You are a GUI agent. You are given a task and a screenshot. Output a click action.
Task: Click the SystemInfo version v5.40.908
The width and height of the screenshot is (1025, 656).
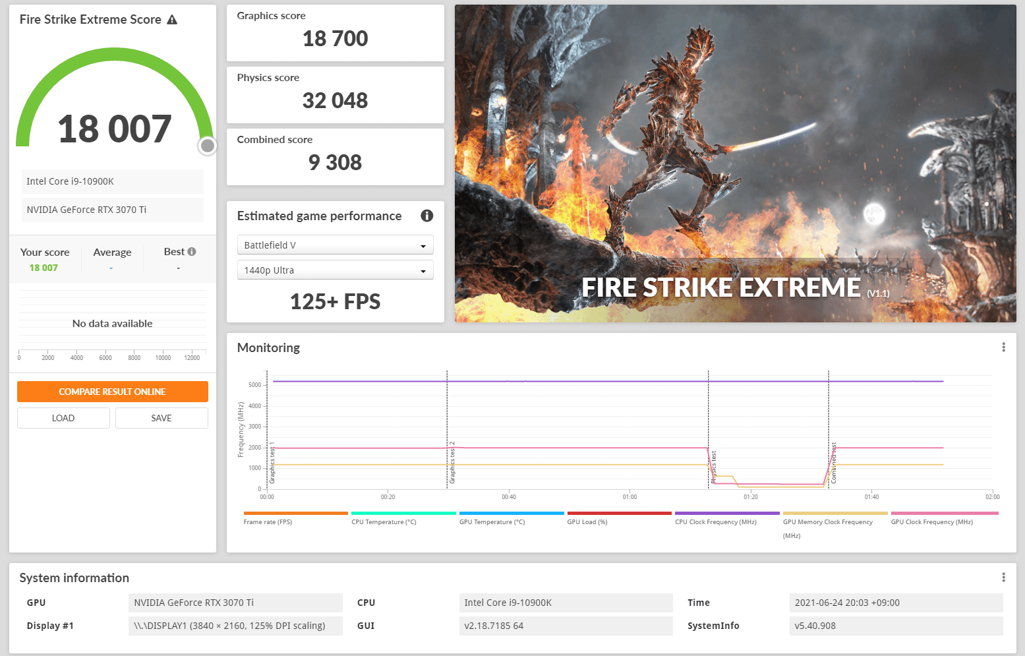click(x=896, y=626)
